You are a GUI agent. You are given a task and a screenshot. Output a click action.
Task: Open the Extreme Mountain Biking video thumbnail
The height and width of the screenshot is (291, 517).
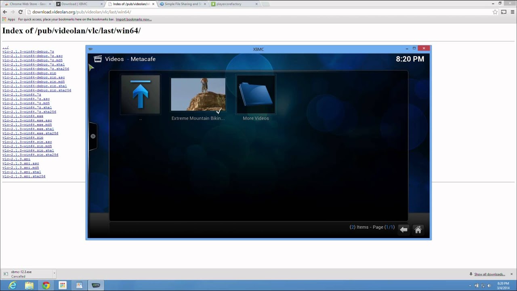coord(198,95)
